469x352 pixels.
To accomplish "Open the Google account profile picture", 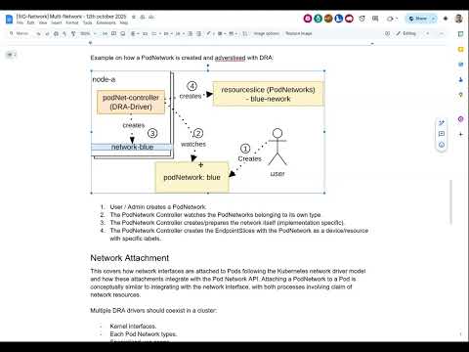I will pos(459,19).
